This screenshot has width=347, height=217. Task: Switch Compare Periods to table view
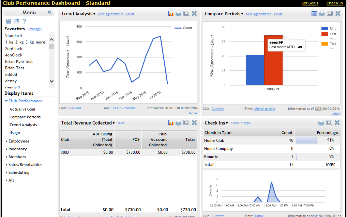pos(314,14)
